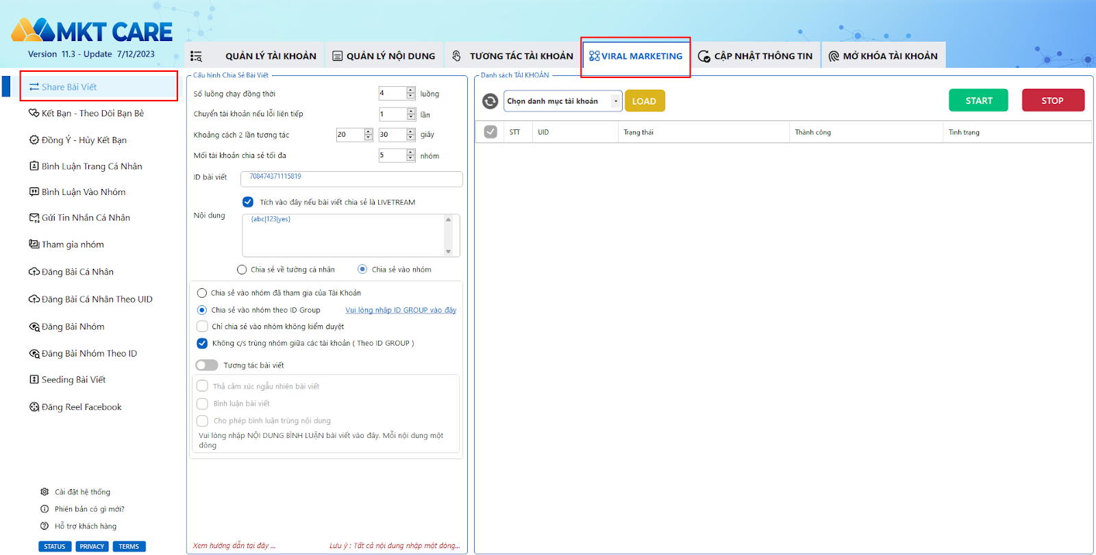Viewport: 1096px width, 555px height.
Task: Click the PRIVACY button
Action: [x=92, y=547]
